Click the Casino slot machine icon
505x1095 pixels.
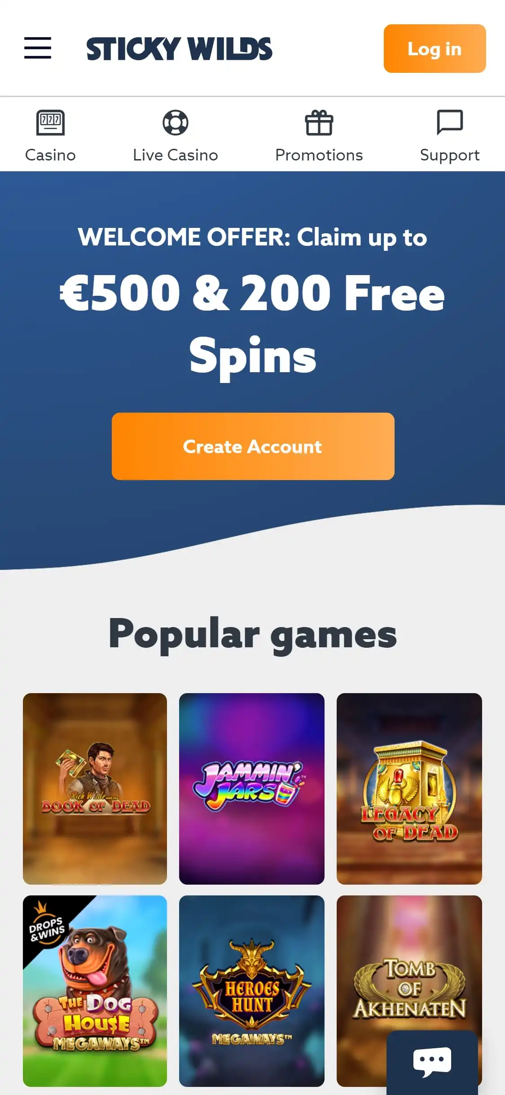pos(50,123)
